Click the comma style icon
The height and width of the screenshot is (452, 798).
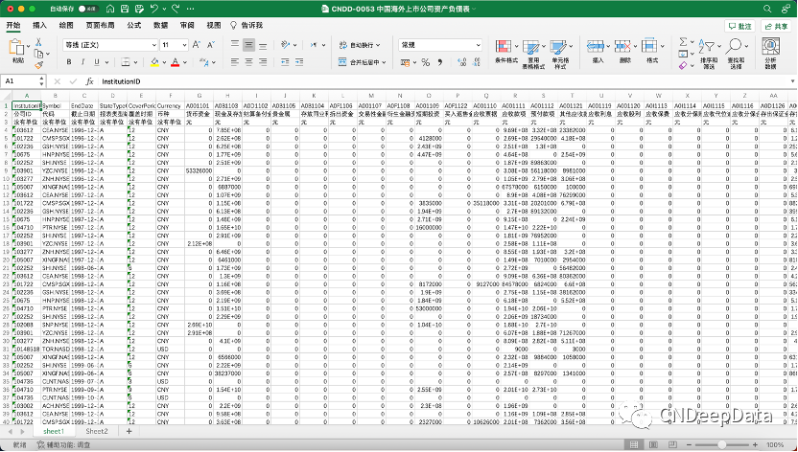click(x=440, y=62)
